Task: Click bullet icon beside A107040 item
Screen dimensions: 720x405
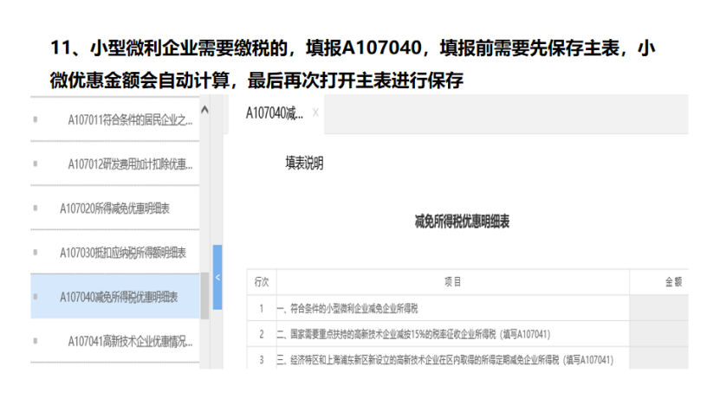Action: [x=36, y=297]
